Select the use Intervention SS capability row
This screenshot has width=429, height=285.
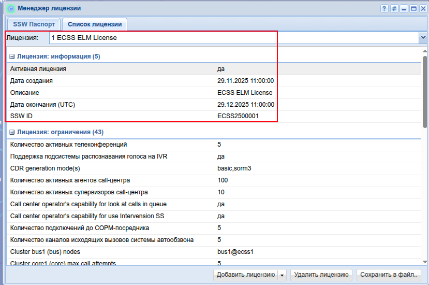214,216
